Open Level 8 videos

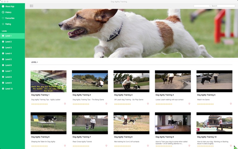(x=12, y=77)
